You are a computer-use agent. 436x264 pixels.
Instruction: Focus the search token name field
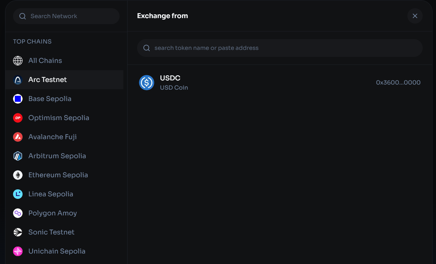pos(280,48)
